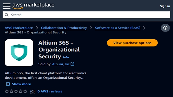Focus the Search input field
Screen dimensions: 173x97
[86, 15]
